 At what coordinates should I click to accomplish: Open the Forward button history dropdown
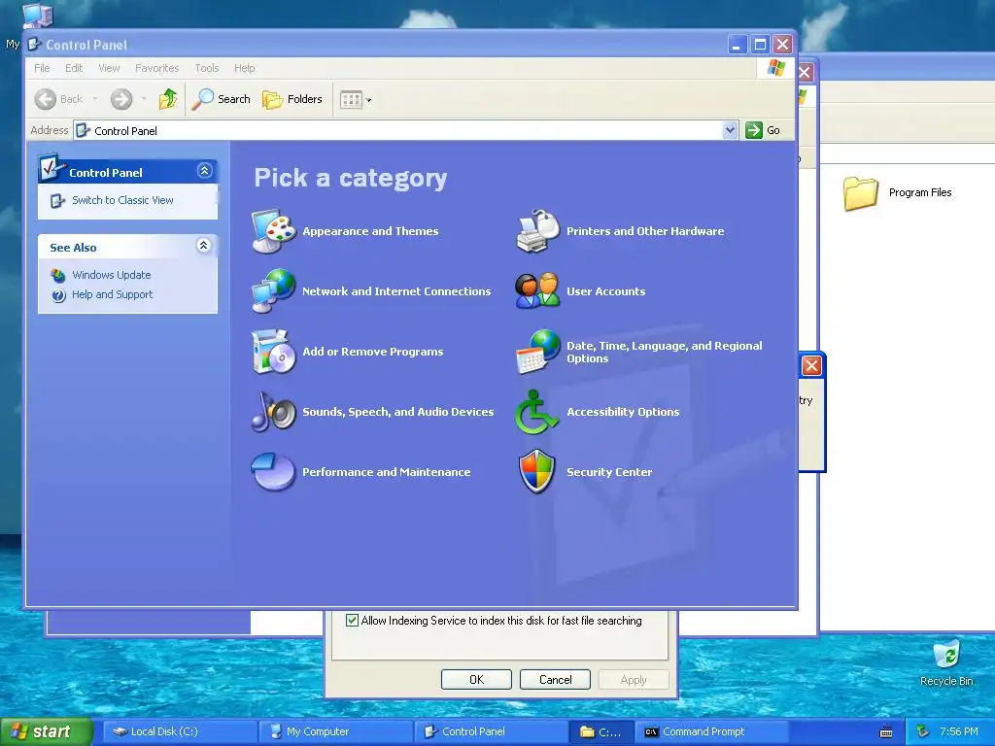(x=144, y=99)
